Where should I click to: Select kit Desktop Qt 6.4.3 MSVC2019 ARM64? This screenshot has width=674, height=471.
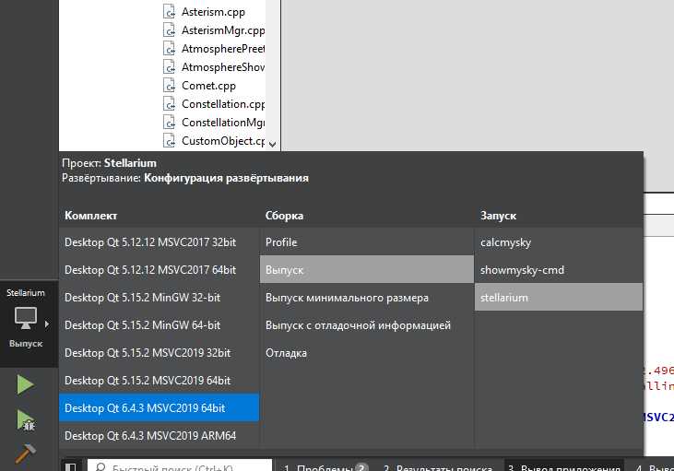pos(159,436)
